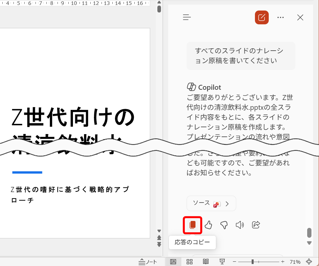Give the response a thumbs down
The height and width of the screenshot is (266, 319).
[224, 225]
